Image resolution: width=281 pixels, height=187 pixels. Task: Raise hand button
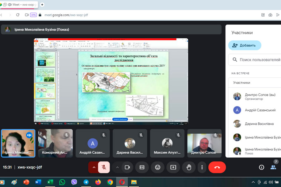[x=189, y=167]
